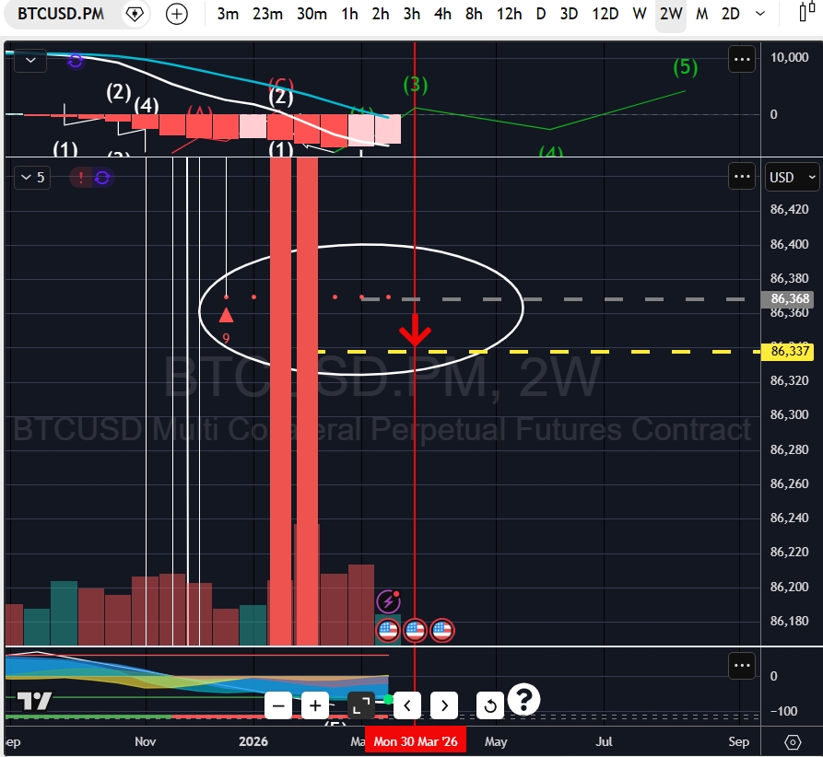Screen dimensions: 823x757
Task: Open the USD currency dropdown
Action: tap(792, 178)
